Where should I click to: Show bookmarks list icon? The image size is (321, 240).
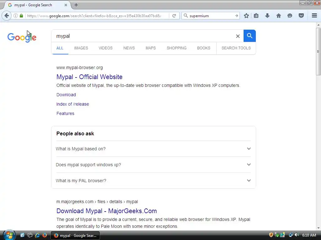pyautogui.click(x=256, y=16)
